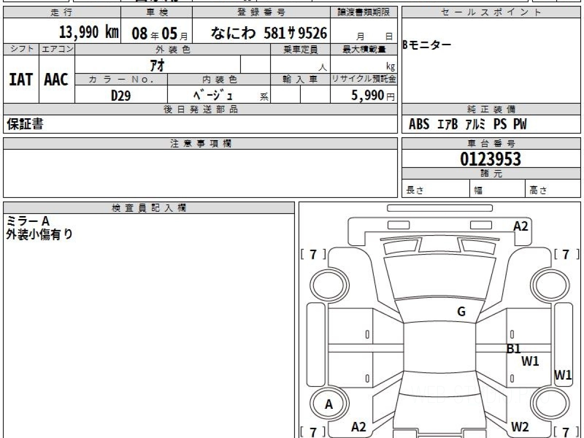
Task: Click the 後日発送部品 header
Action: click(200, 109)
